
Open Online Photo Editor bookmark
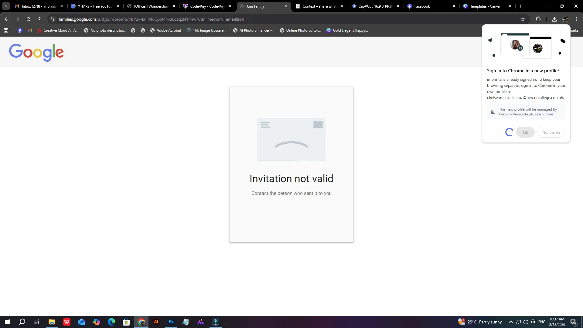click(300, 30)
